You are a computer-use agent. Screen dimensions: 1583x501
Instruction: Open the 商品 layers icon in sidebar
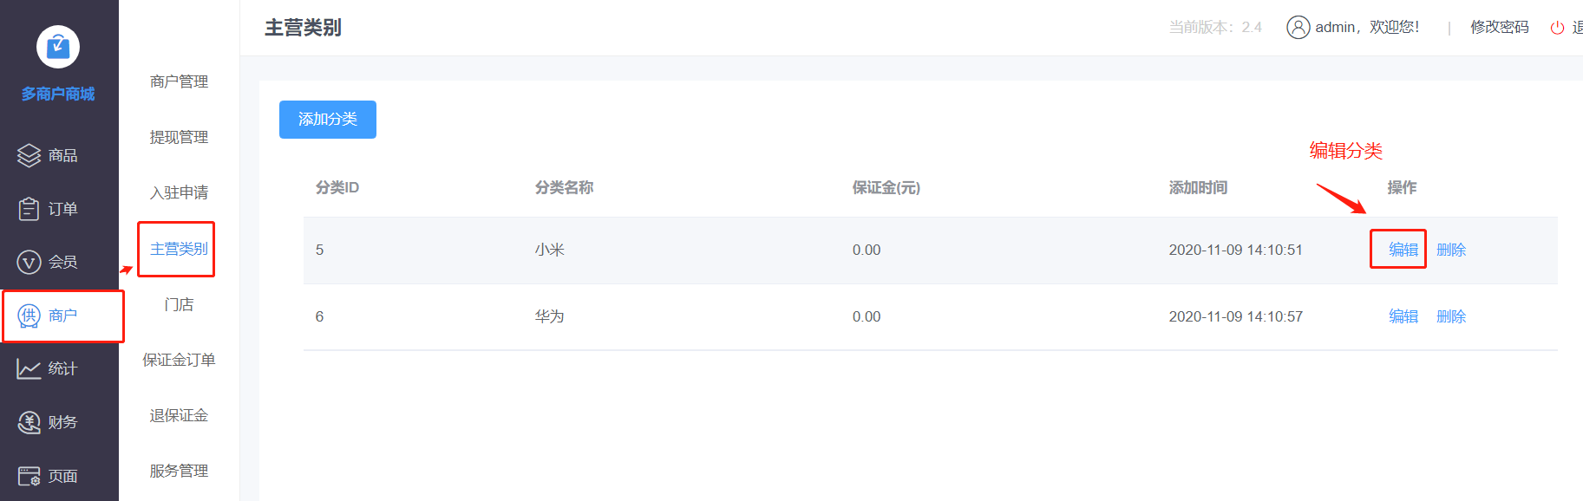pyautogui.click(x=29, y=155)
